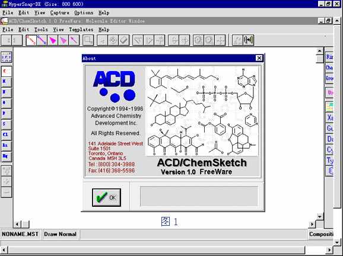Click the 'Gu' template button on right
343x256 pixels.
(x=329, y=129)
